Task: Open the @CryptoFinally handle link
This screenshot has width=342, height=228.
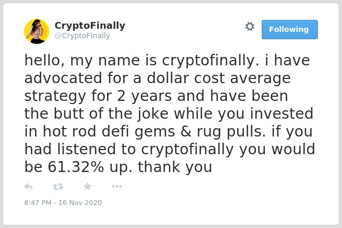Action: click(x=82, y=36)
